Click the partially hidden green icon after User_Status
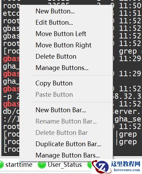 point(89,165)
